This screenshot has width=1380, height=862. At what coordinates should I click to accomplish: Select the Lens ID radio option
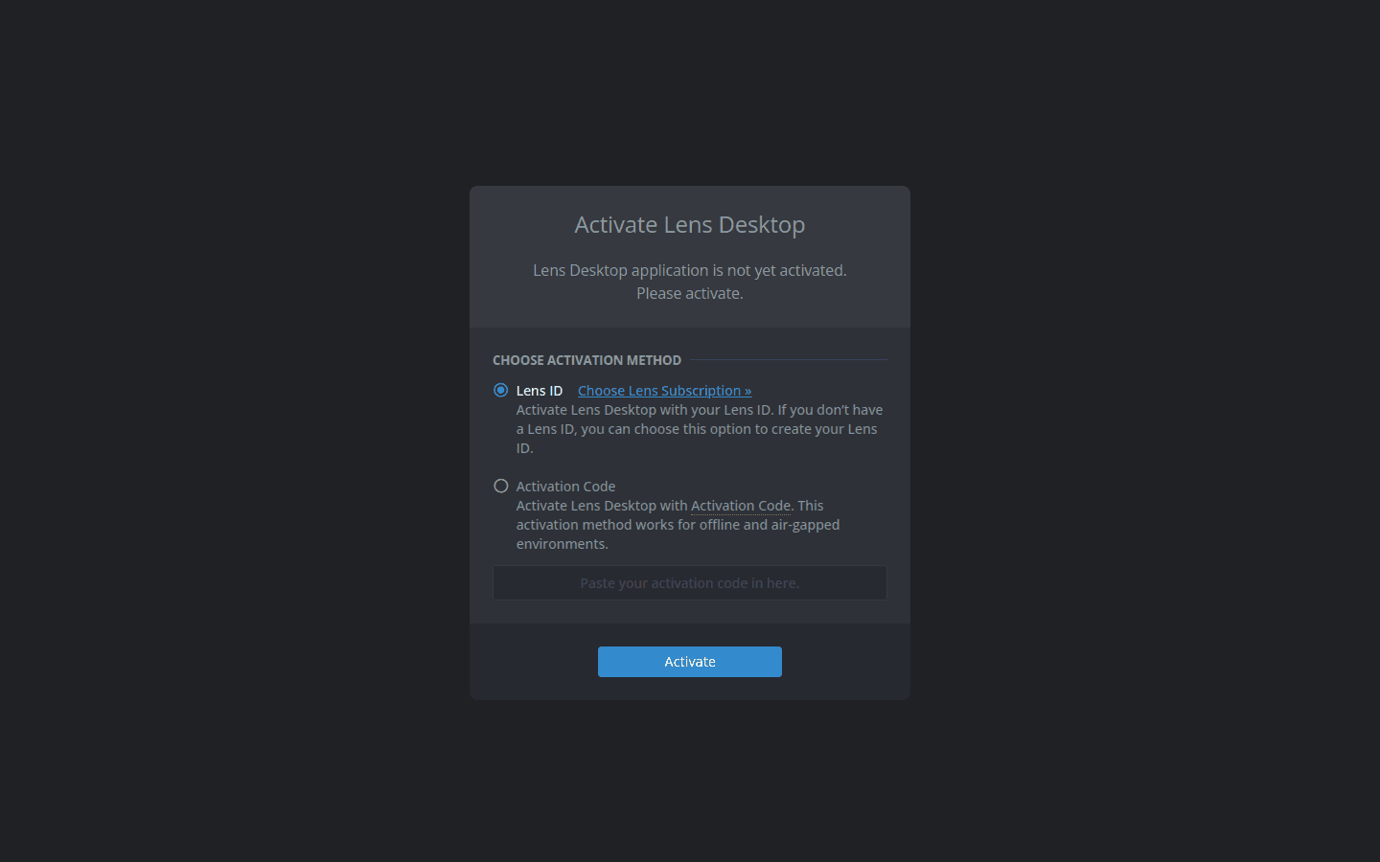[x=500, y=390]
